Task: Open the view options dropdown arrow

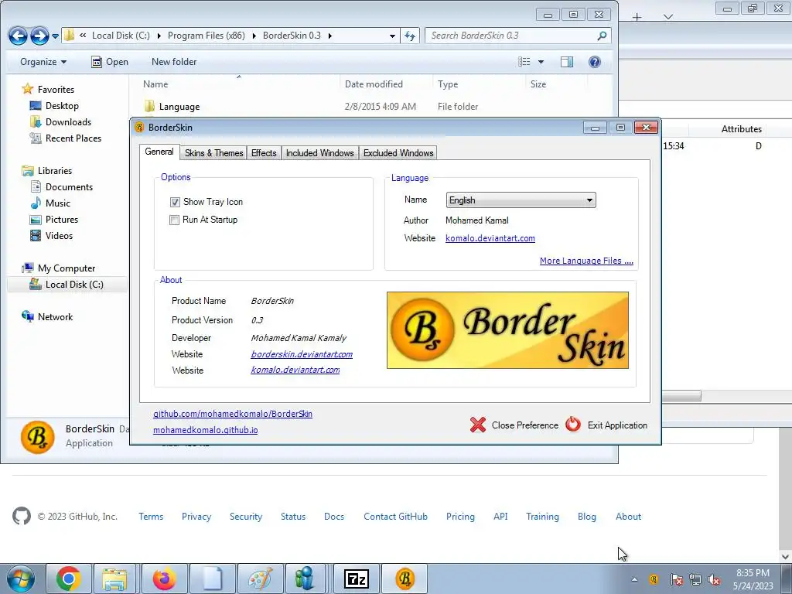Action: click(x=541, y=62)
